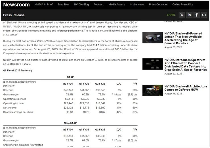Viewport: 210px width, 148px height.
Task: Open the Spectrum-XGS Ethernet article thumbnail
Action: [x=153, y=64]
